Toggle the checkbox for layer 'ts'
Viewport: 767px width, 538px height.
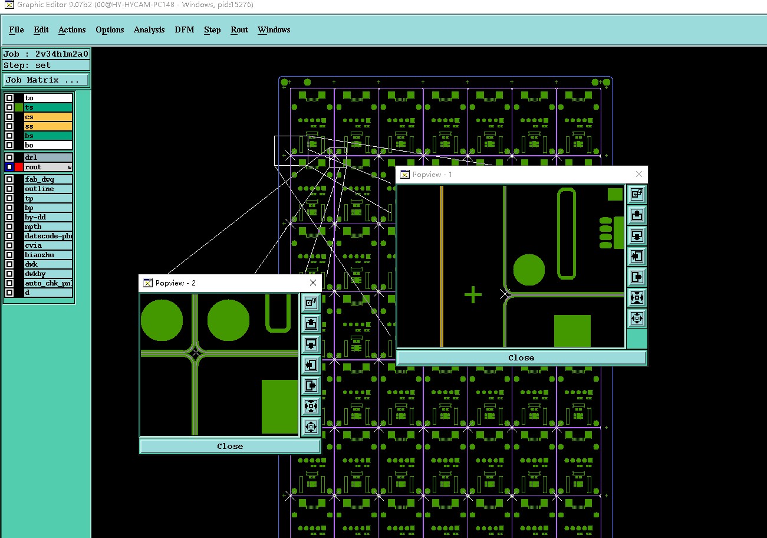[9, 107]
